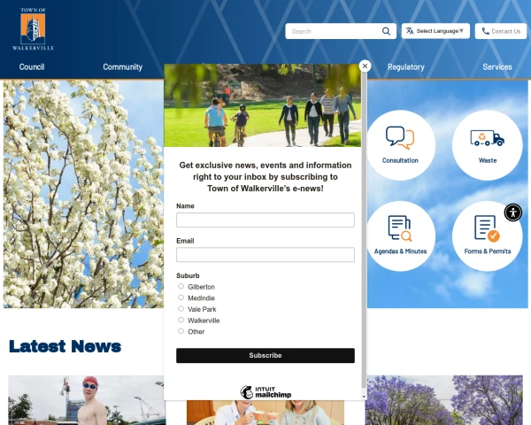Open the Agendas & Minutes icon
531x425 pixels.
[400, 228]
